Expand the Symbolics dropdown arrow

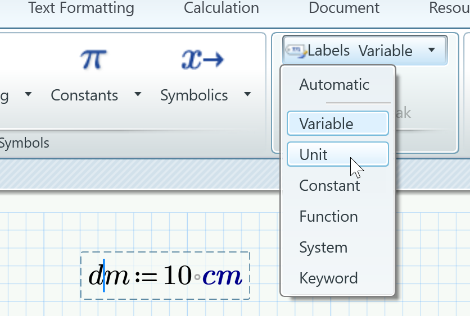tap(247, 95)
